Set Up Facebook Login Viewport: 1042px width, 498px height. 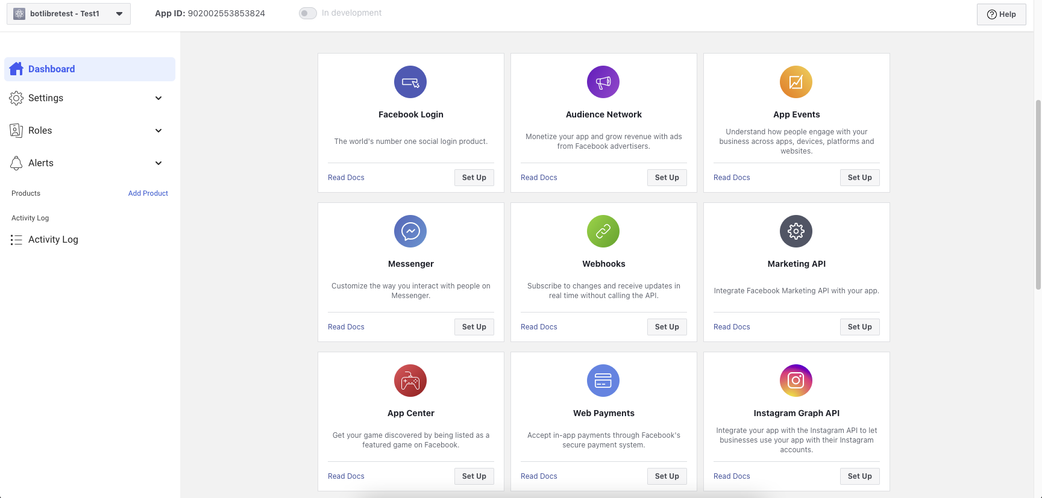pyautogui.click(x=474, y=178)
